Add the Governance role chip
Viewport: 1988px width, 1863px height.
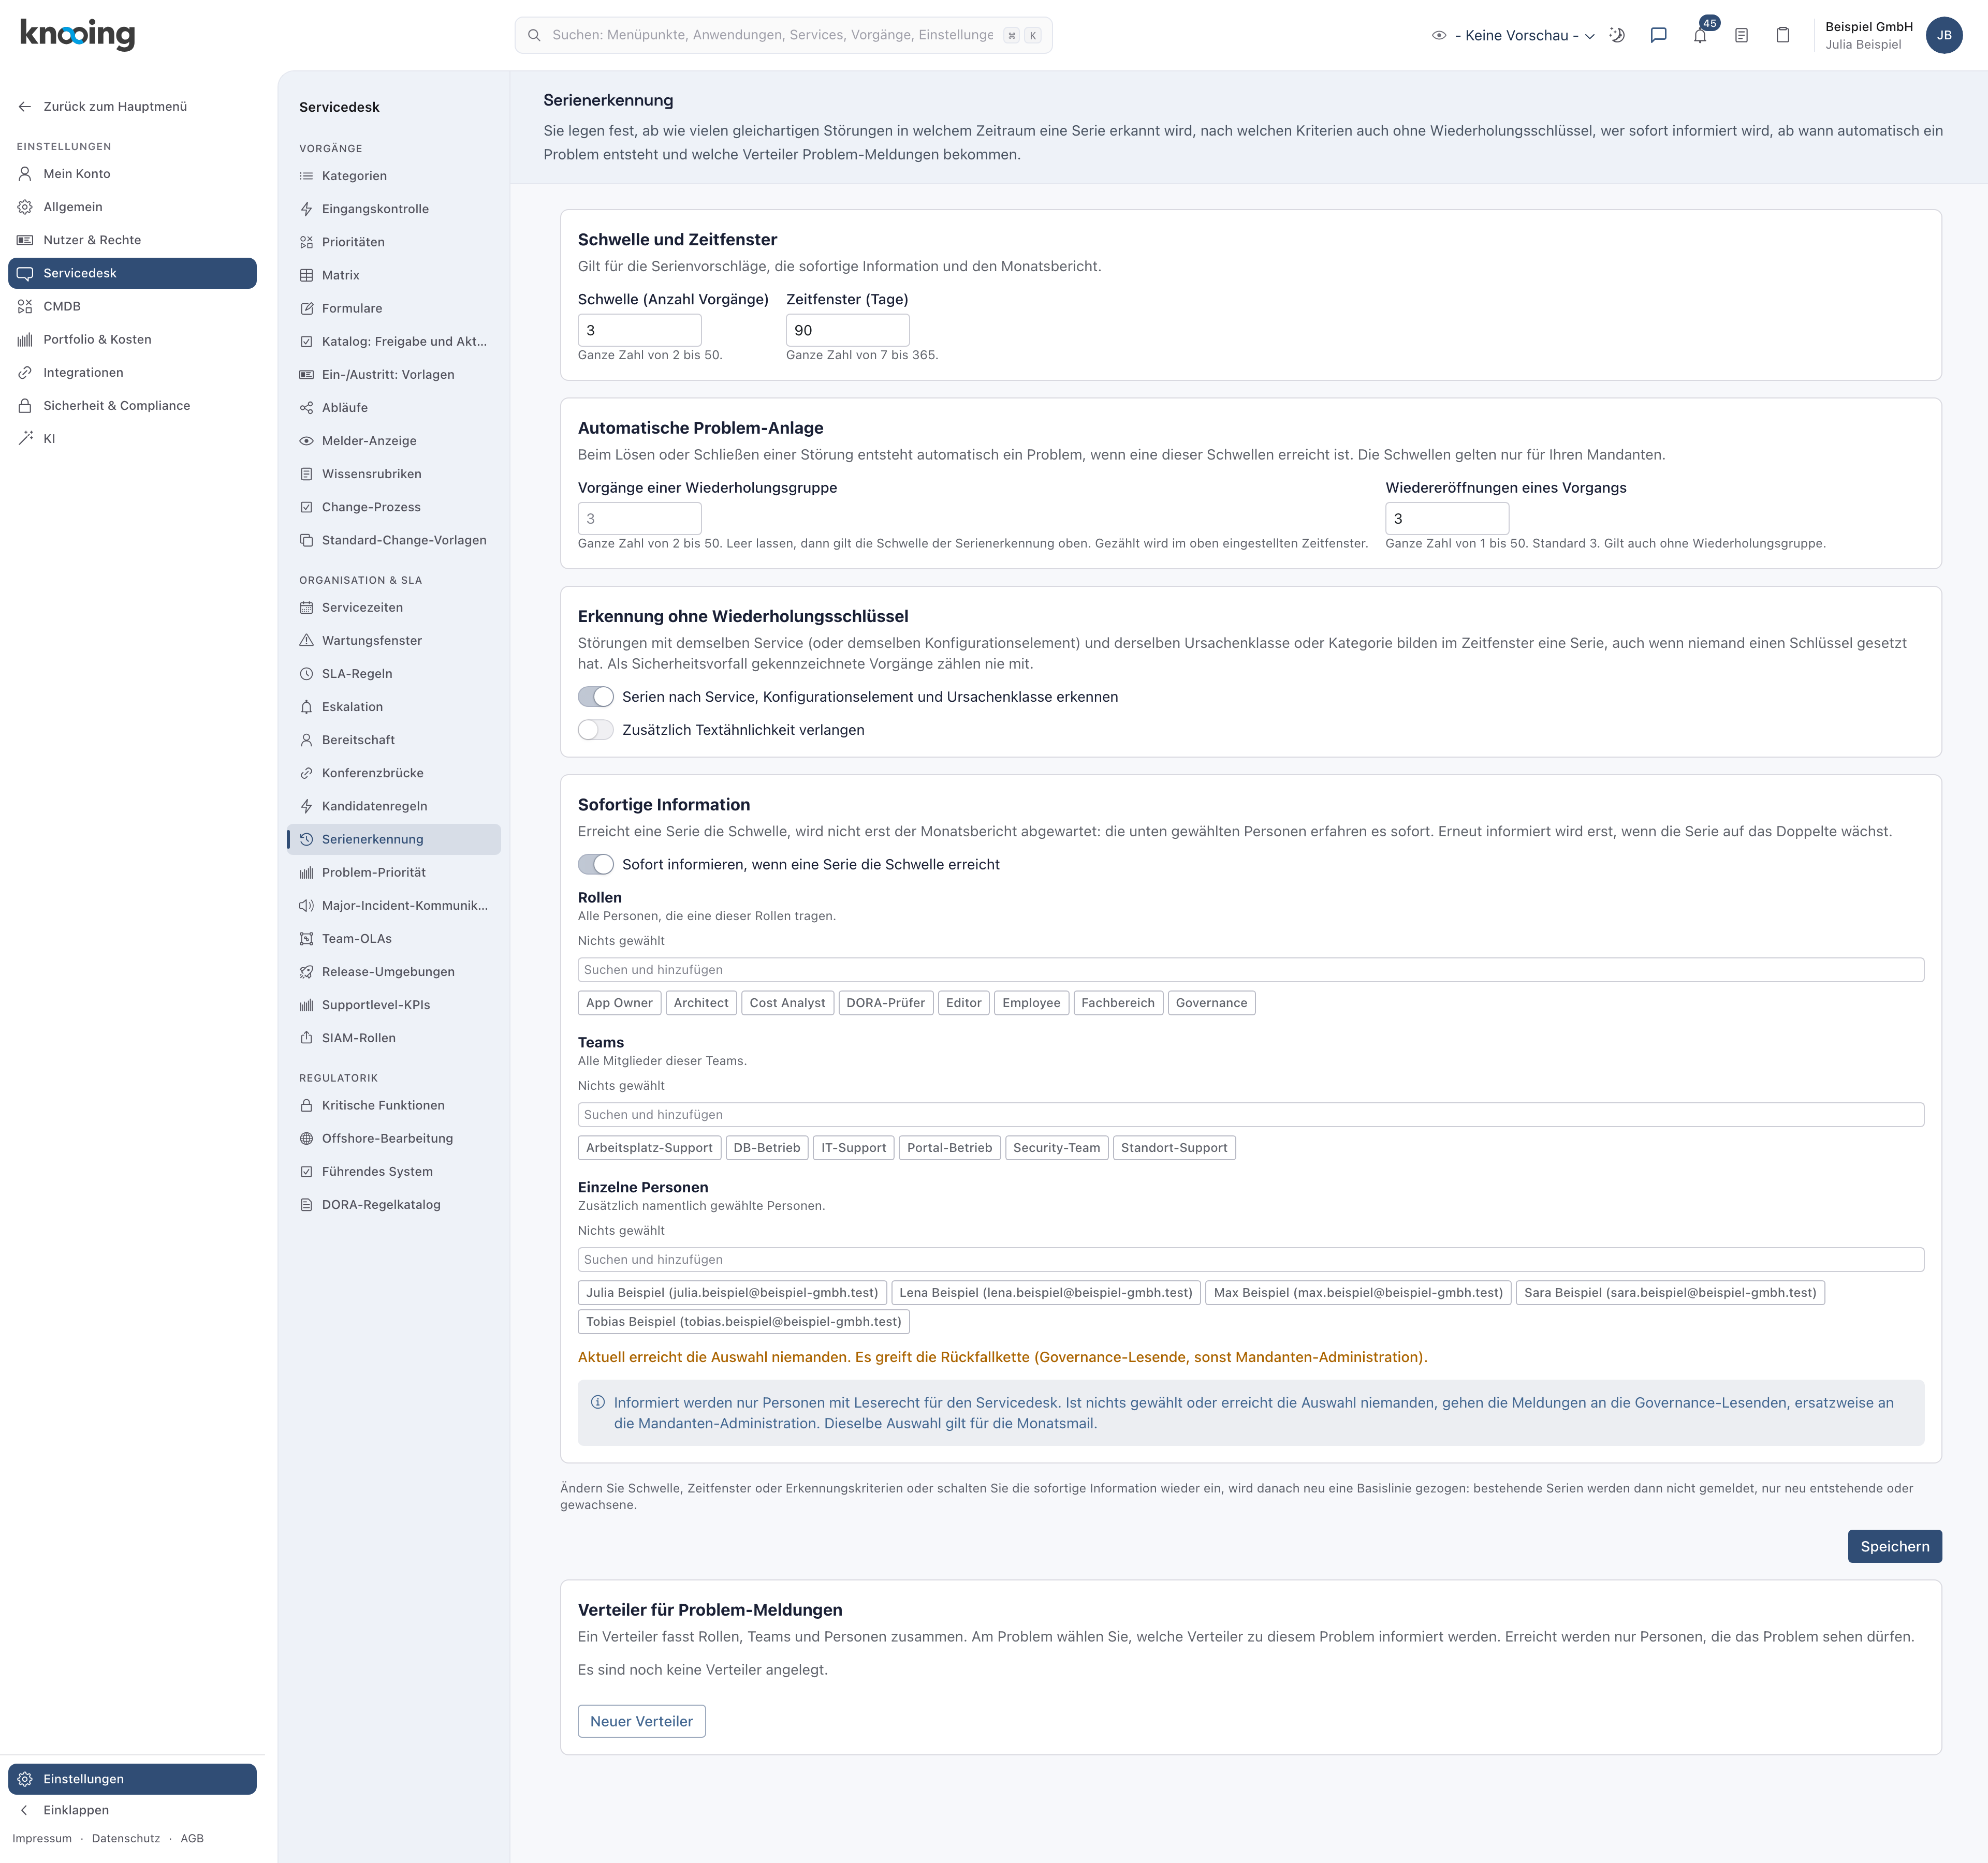point(1211,1002)
